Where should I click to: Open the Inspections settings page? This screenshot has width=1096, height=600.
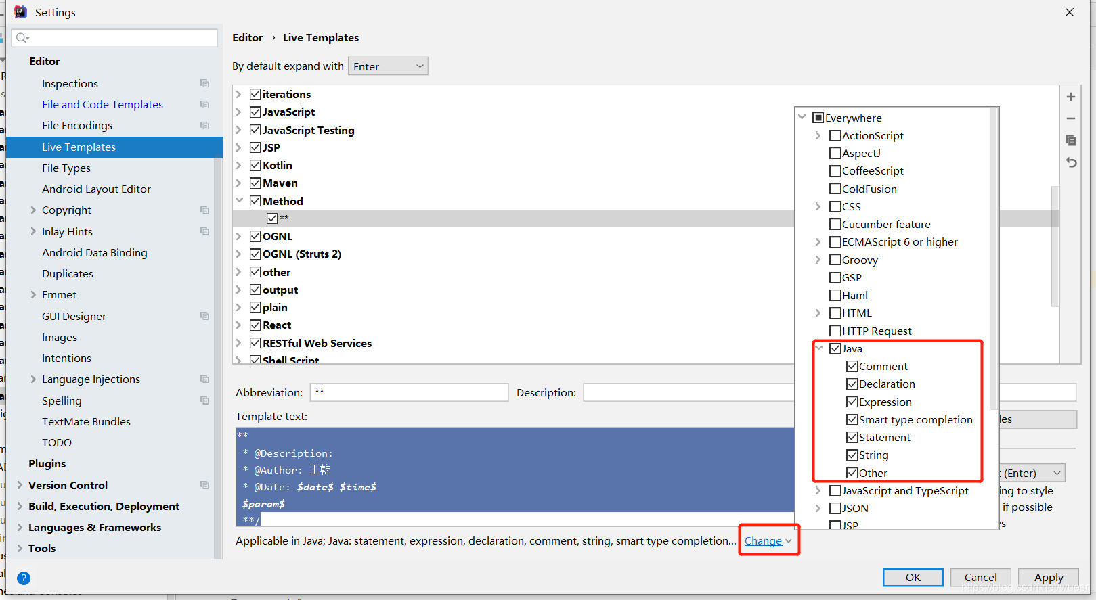click(x=70, y=83)
